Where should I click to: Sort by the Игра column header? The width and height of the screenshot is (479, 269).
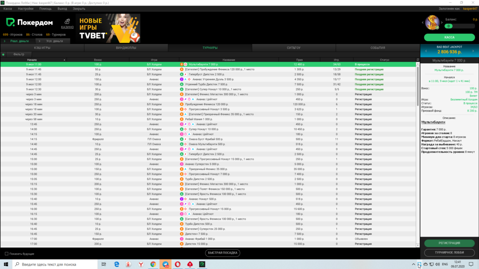pyautogui.click(x=154, y=60)
